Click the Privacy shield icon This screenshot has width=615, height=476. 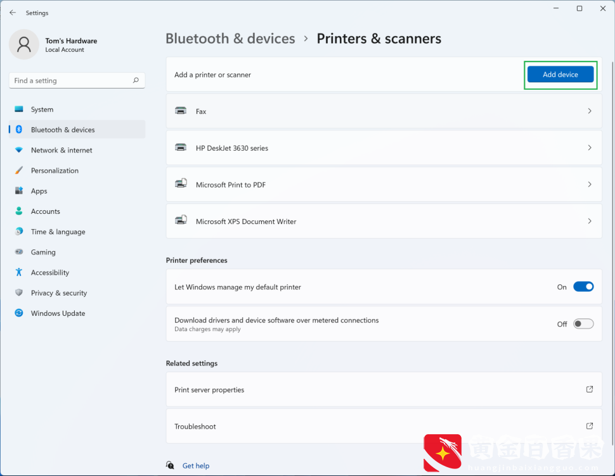coord(19,292)
